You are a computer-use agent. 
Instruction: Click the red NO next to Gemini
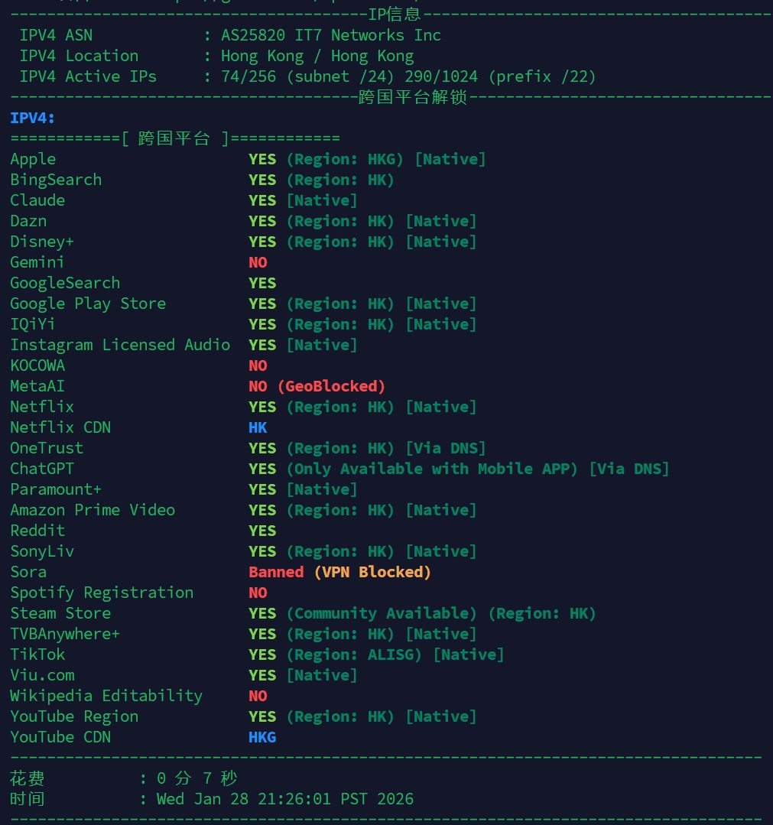(258, 262)
